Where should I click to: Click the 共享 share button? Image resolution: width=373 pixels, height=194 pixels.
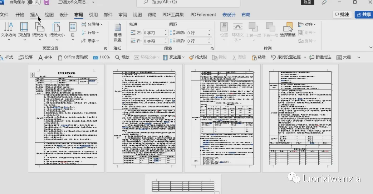click(x=364, y=15)
